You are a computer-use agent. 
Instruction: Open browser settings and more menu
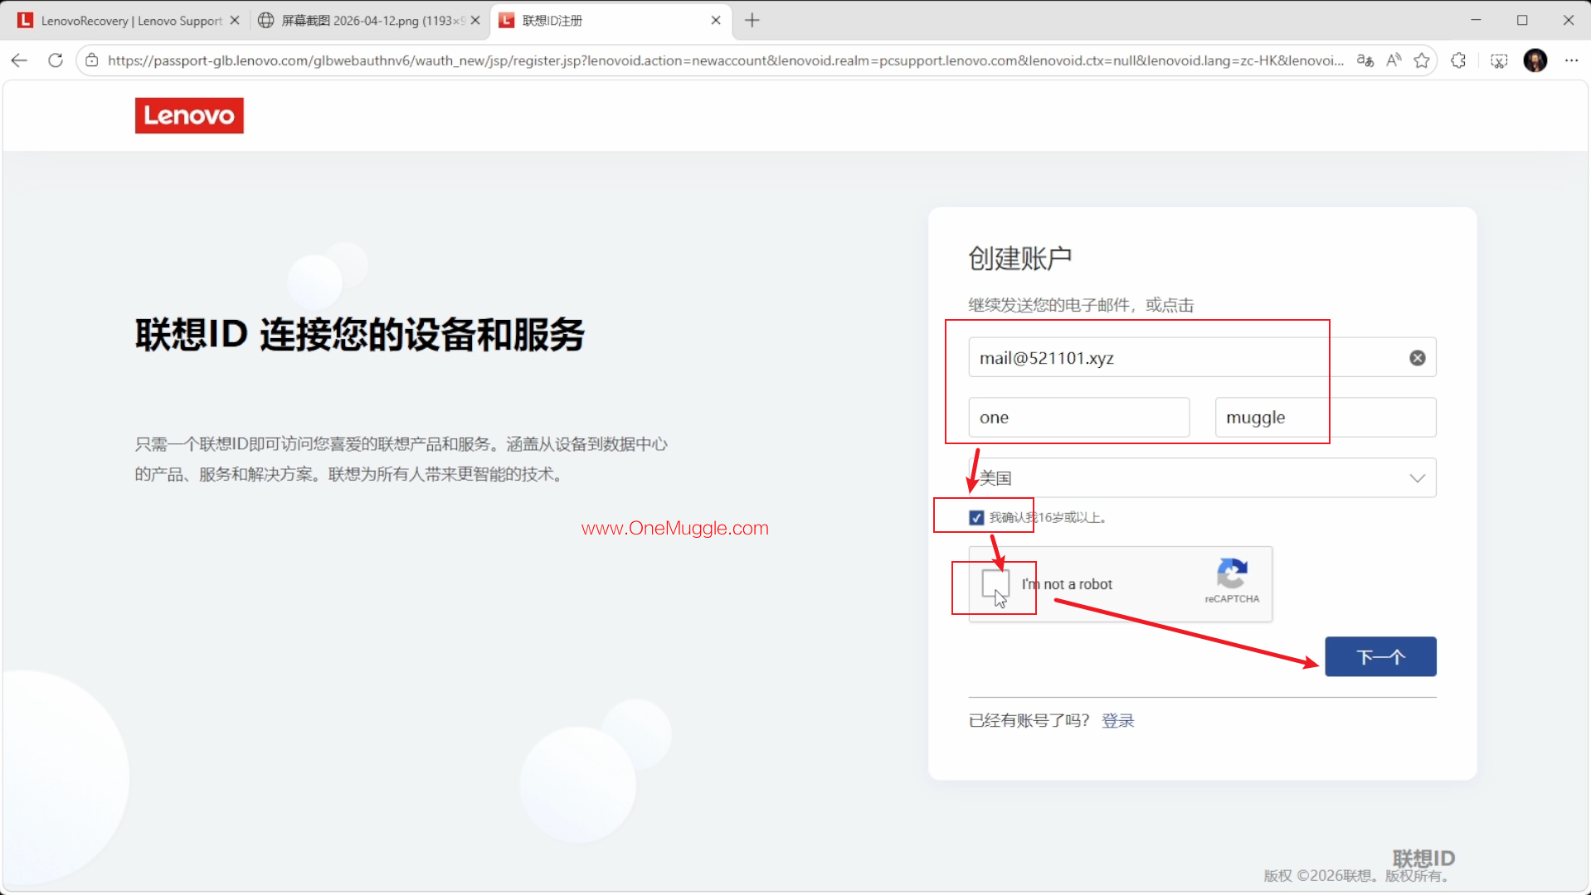coord(1571,60)
